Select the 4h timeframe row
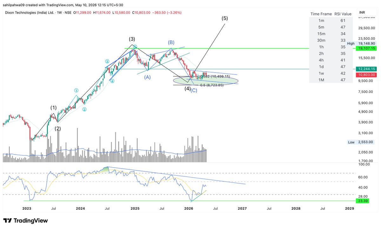This screenshot has width=381, height=229. [331, 60]
